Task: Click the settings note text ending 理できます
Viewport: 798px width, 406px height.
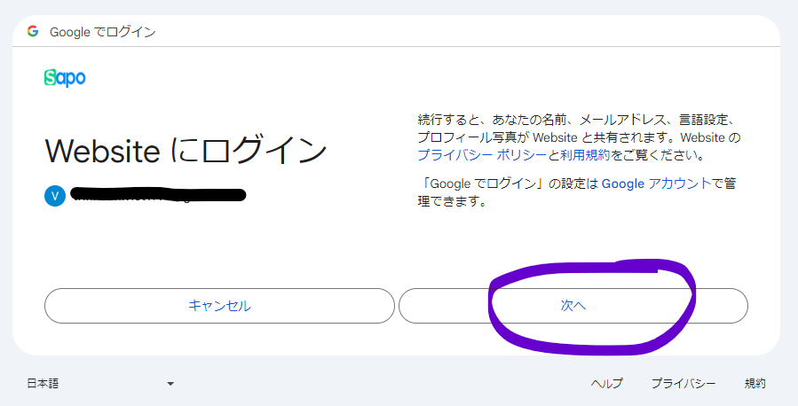Action: 453,201
